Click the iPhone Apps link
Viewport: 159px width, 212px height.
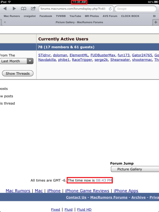tap(126, 191)
